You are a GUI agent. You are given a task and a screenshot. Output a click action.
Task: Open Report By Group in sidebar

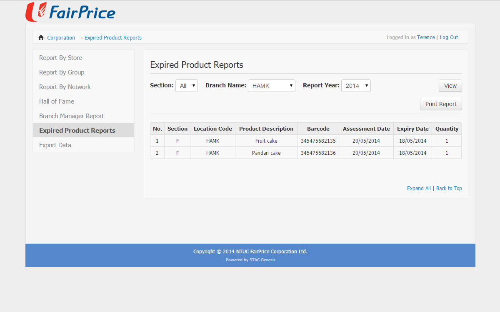click(84, 72)
